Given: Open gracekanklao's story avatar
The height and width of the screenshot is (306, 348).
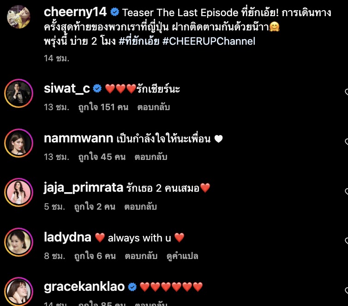Looking at the screenshot, I should click(x=18, y=291).
